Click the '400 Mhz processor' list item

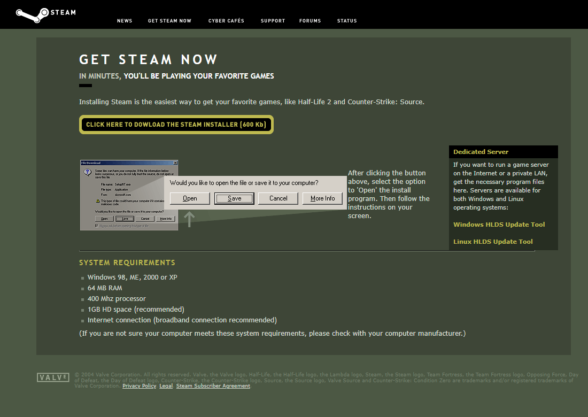[x=117, y=298]
